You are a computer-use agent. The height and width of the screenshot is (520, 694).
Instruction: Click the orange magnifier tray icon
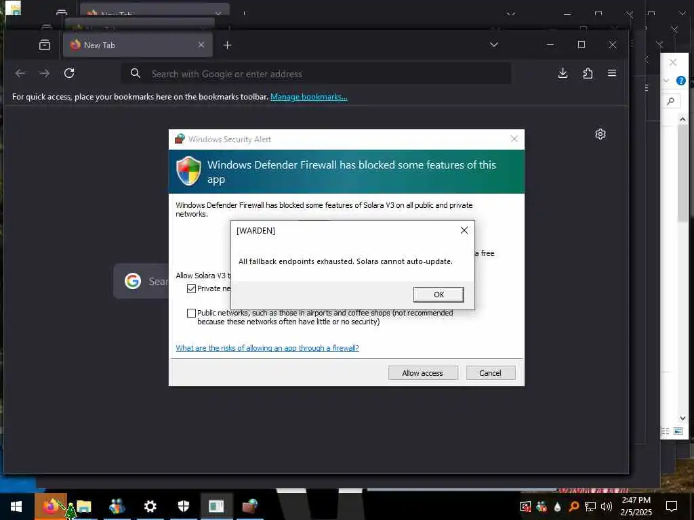573,506
